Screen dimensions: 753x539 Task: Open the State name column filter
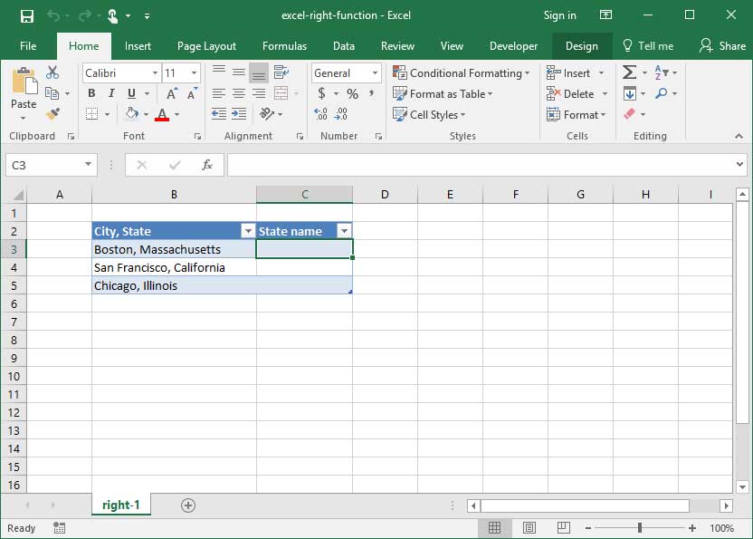344,230
